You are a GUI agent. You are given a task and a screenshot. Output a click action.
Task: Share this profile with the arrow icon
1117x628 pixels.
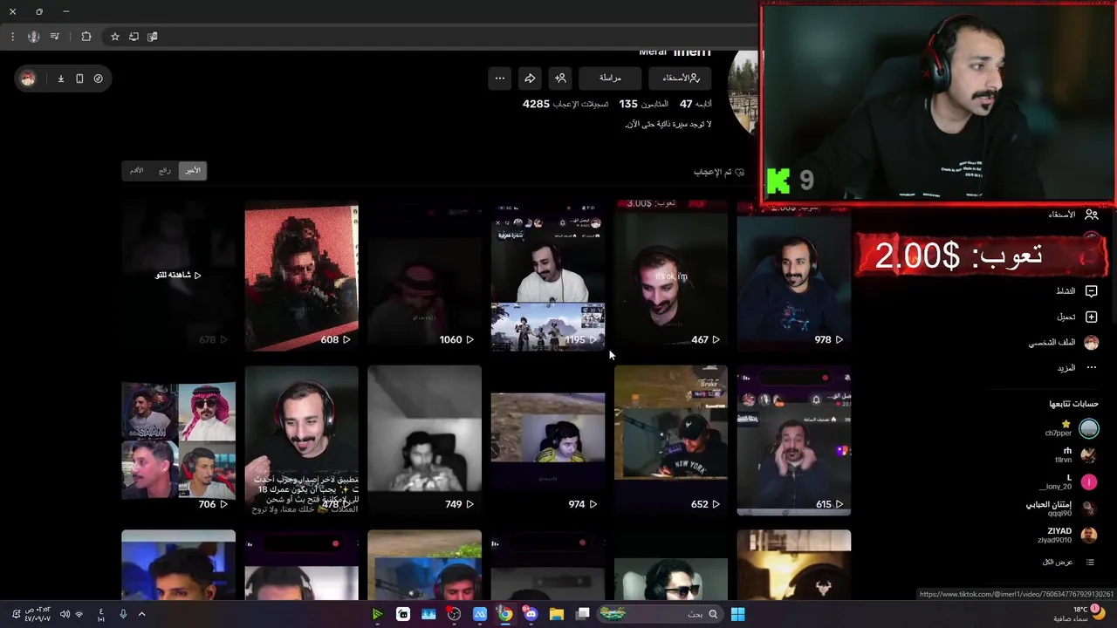coord(530,78)
